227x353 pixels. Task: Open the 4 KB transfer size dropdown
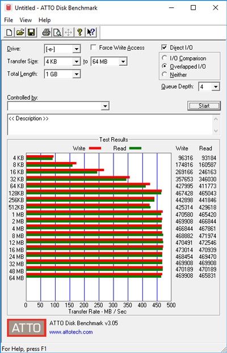pyautogui.click(x=77, y=61)
